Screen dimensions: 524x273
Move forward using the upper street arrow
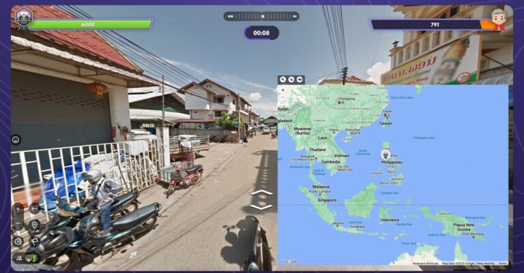click(261, 193)
